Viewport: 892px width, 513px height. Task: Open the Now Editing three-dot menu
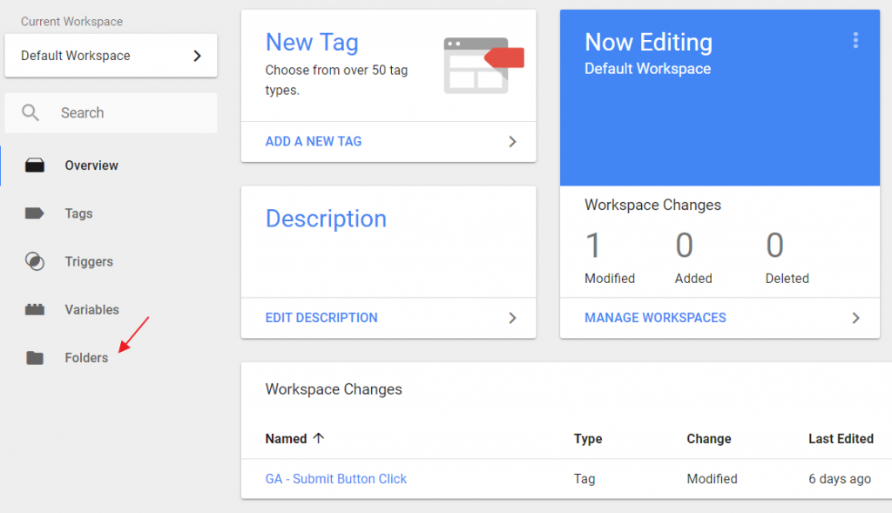(855, 41)
